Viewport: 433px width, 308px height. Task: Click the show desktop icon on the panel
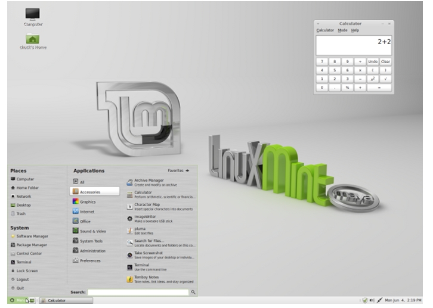tap(32, 300)
